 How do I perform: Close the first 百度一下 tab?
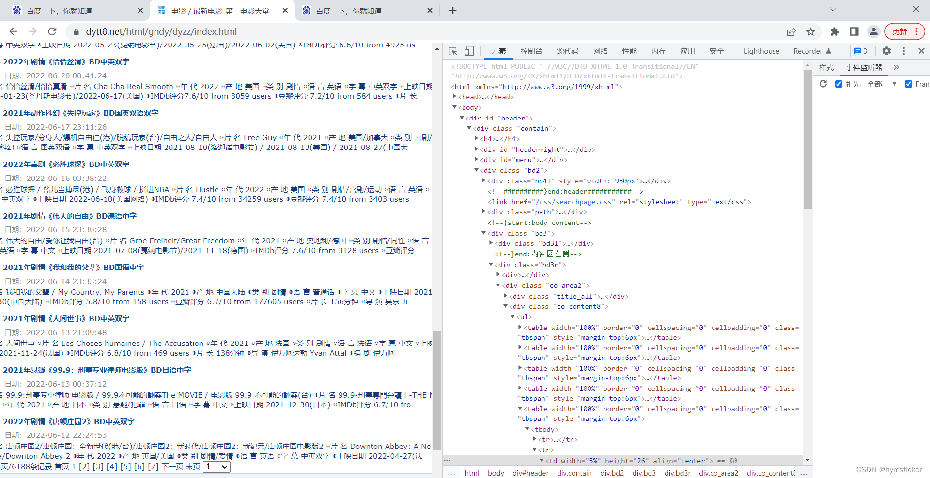pos(140,10)
